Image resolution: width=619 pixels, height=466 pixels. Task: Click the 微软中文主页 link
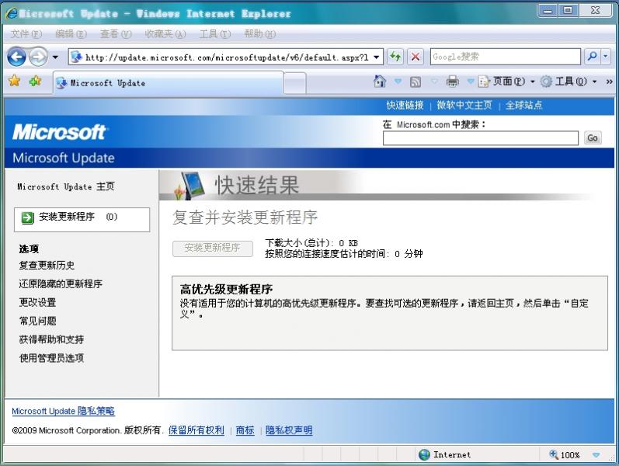pos(464,105)
